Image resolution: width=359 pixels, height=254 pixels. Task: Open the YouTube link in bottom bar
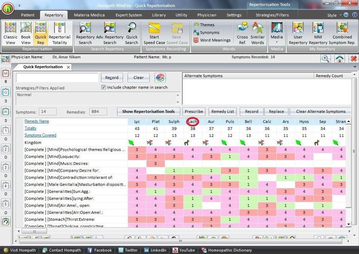184,250
